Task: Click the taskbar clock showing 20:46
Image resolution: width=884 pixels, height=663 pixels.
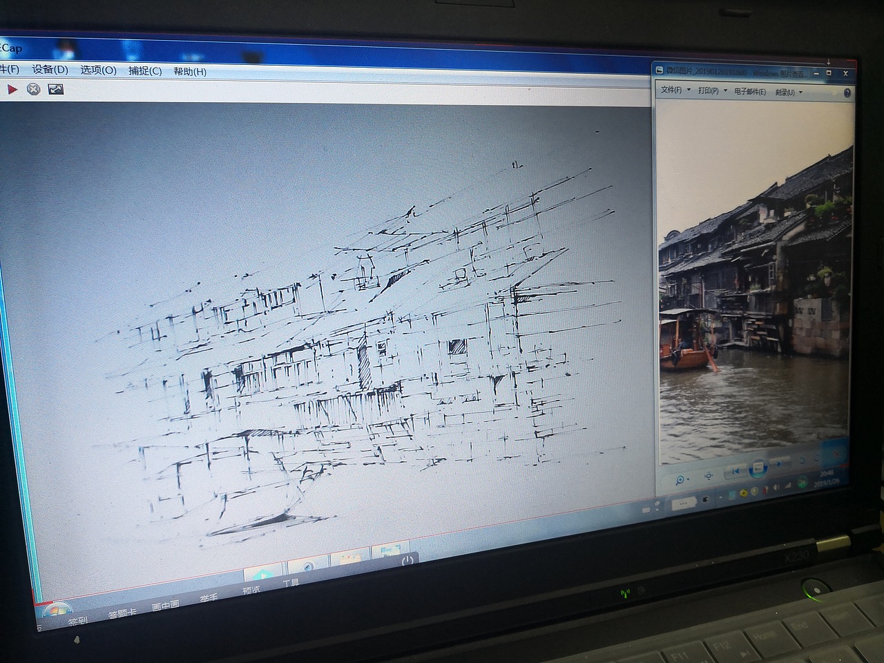Action: pos(827,479)
